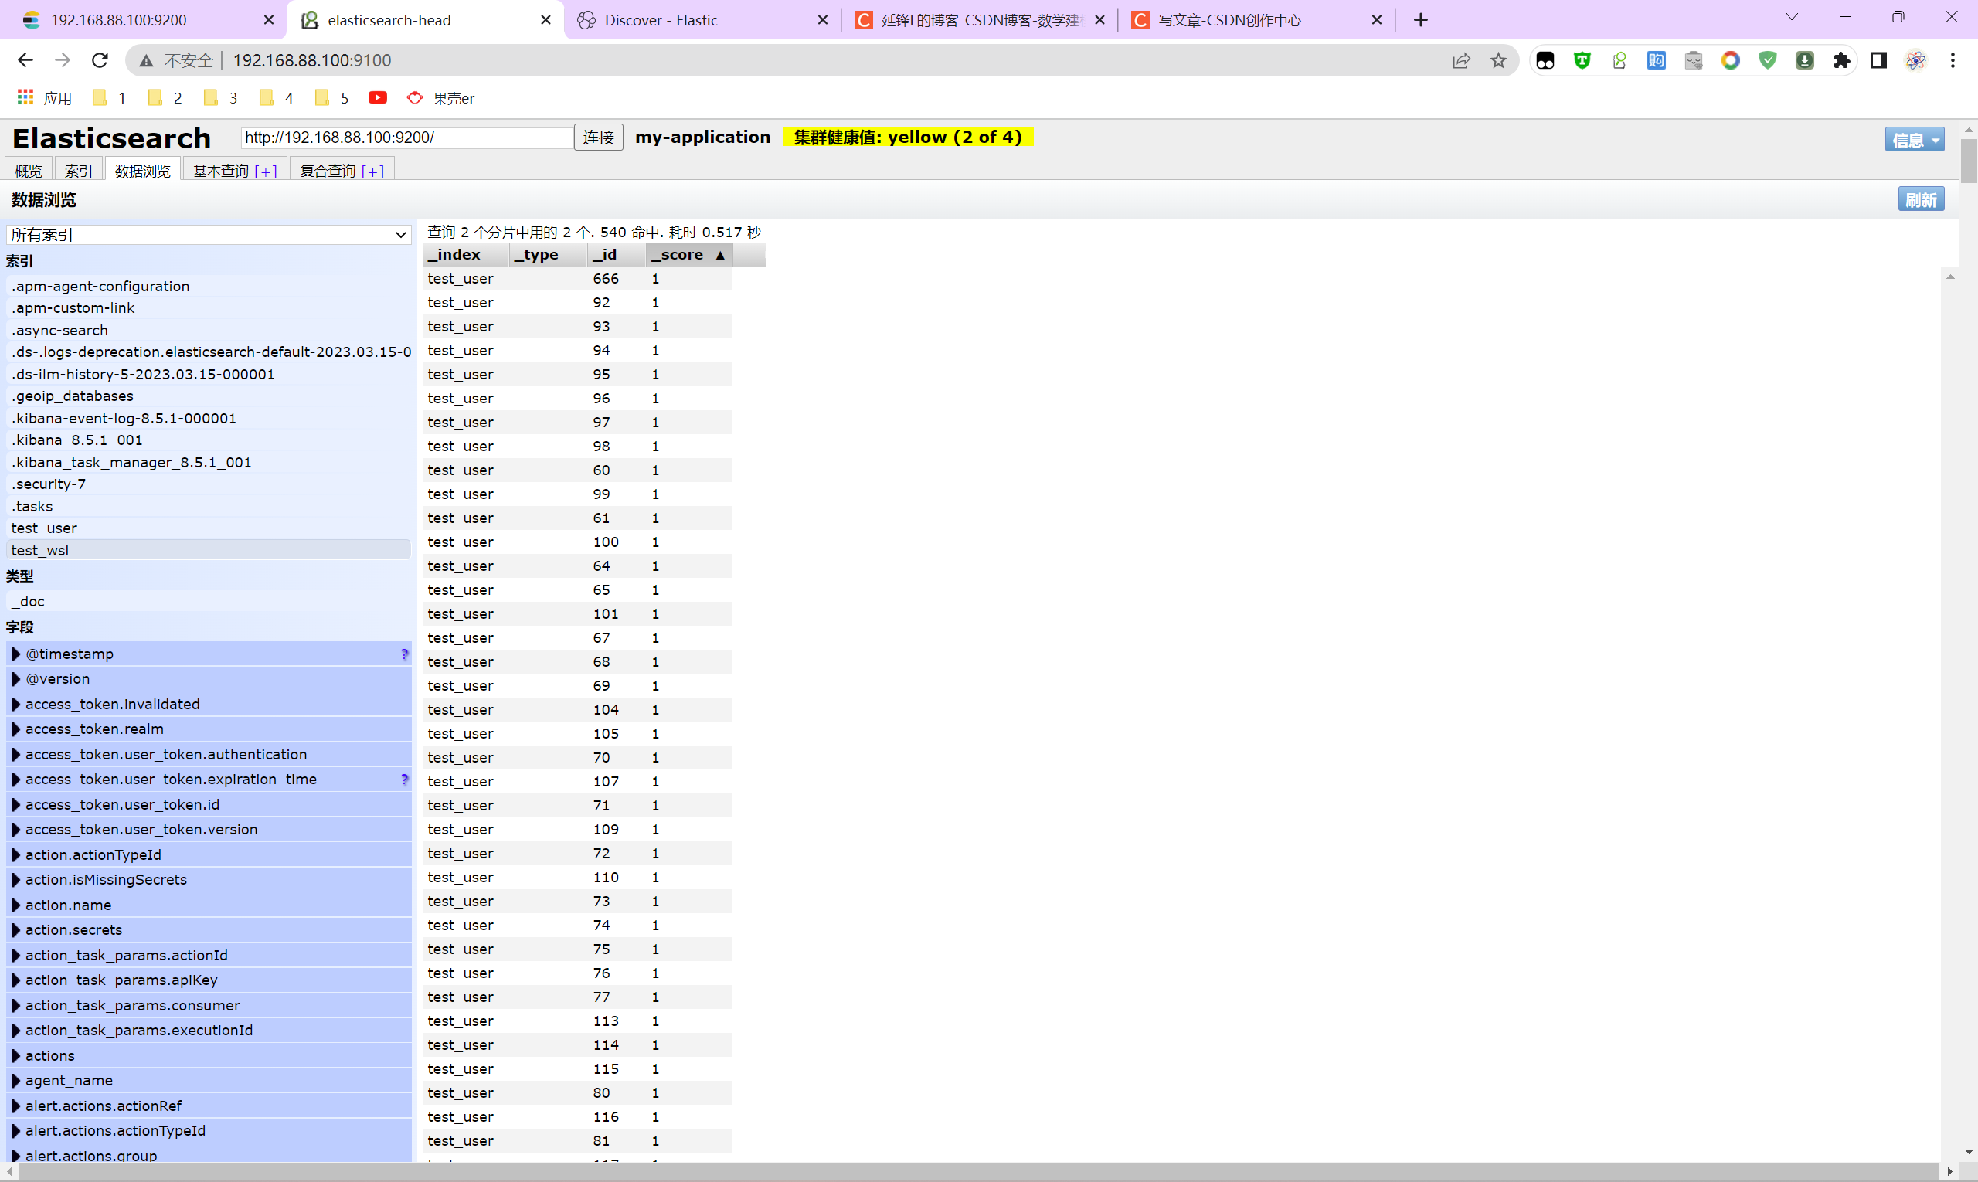Viewport: 1978px width, 1182px height.
Task: Open the browser extensions puzzle icon
Action: 1843,60
